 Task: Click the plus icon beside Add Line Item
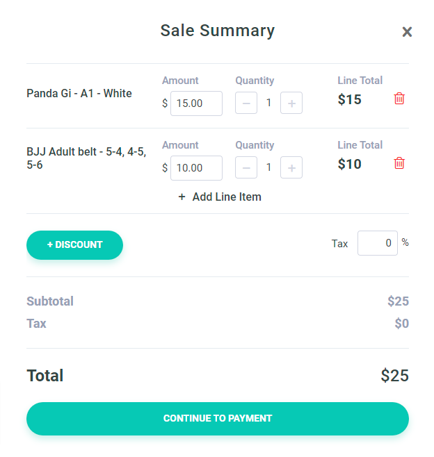coord(182,197)
